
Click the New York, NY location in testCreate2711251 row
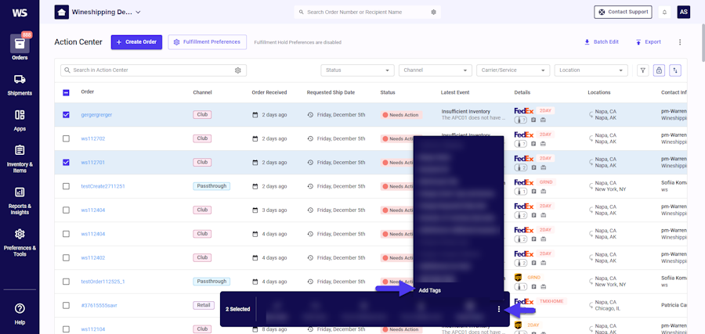pyautogui.click(x=610, y=189)
